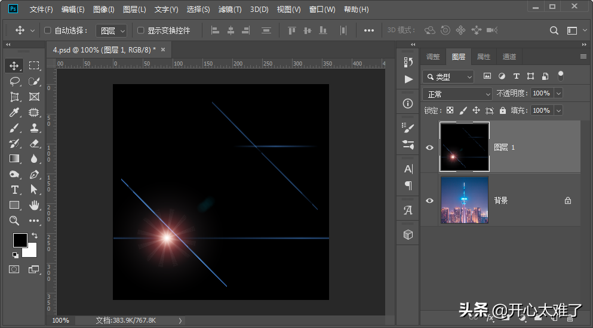Click the foreground black color swatch
The height and width of the screenshot is (328, 593).
coord(20,240)
